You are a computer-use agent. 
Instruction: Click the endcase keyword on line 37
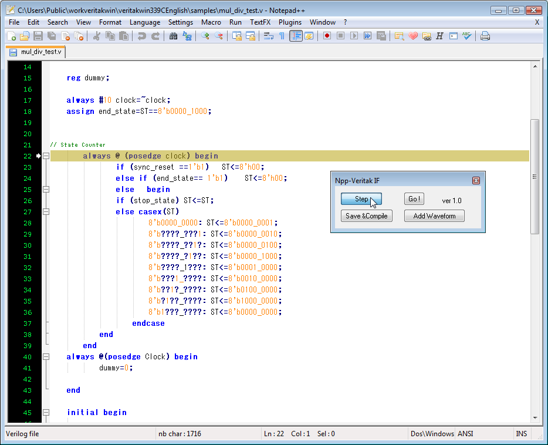[x=148, y=323]
